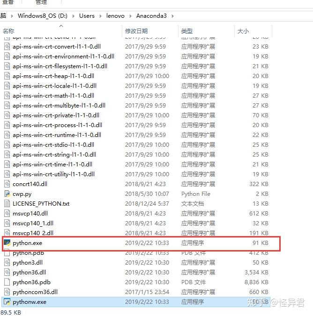
Task: Click the python3.dll file icon
Action: coord(7,263)
